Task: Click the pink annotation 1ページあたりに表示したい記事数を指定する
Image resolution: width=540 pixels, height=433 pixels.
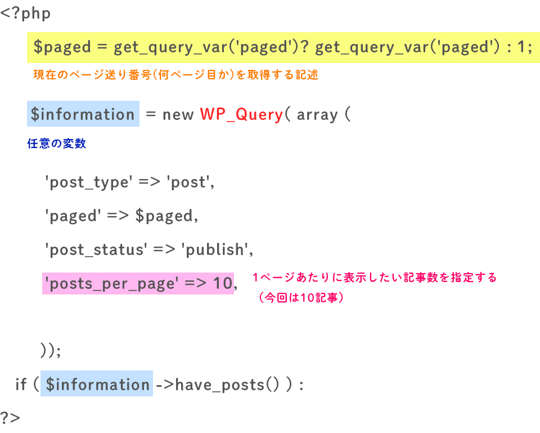Action: (x=375, y=278)
